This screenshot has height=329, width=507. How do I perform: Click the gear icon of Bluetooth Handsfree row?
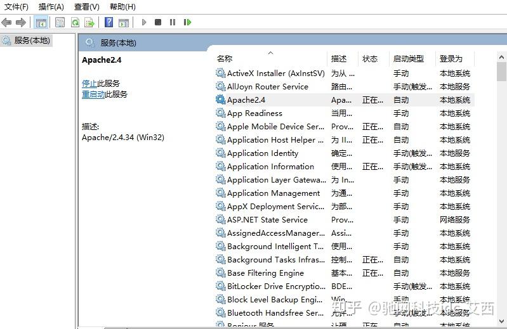point(221,313)
